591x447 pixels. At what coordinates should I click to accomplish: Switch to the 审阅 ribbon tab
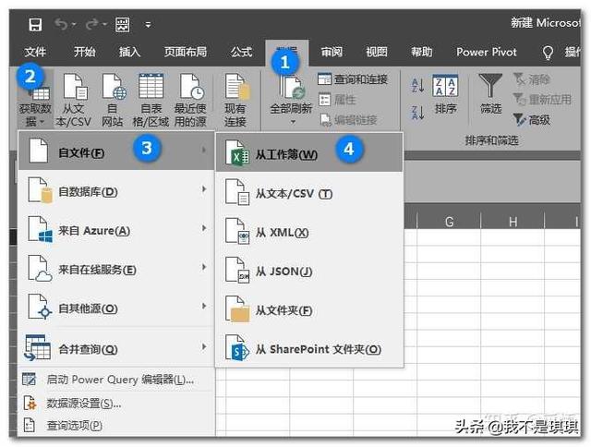[x=332, y=52]
